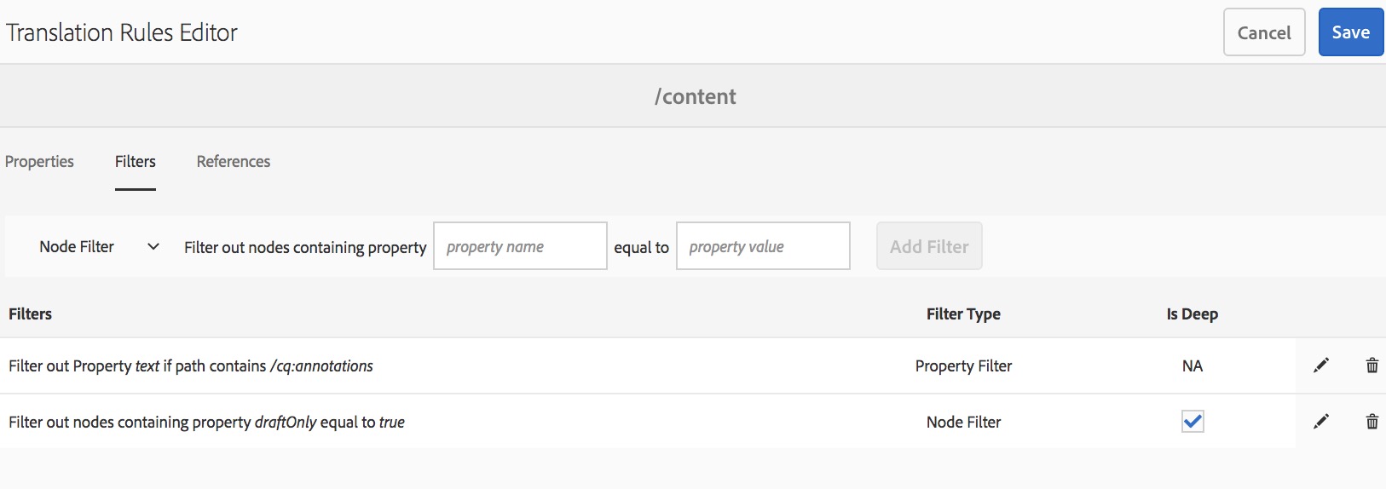Select the draftOnly filter row text

(x=206, y=422)
